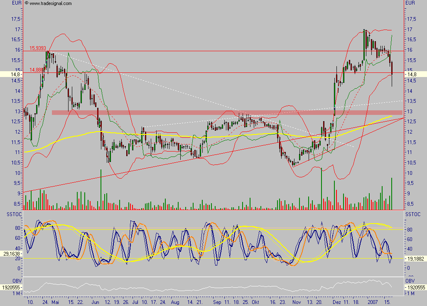Click the OBV indicator label on left side
The width and height of the screenshot is (427, 306).
pos(17,281)
